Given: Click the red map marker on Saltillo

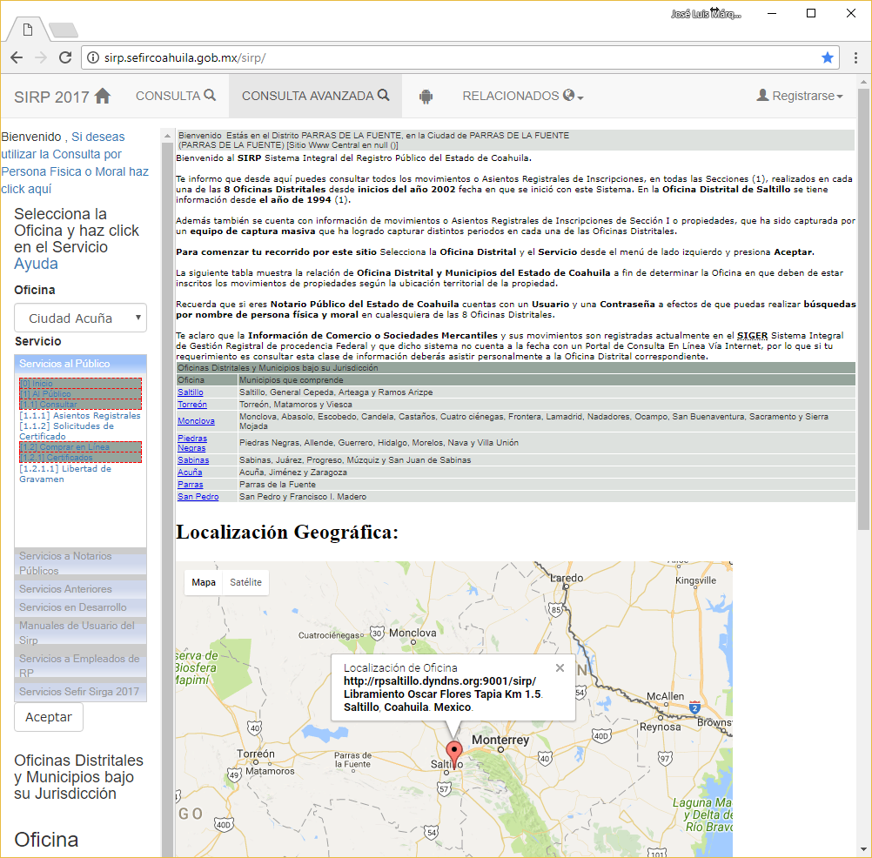Looking at the screenshot, I should click(x=453, y=753).
